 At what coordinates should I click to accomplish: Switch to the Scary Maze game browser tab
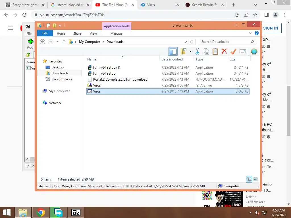tap(25, 5)
